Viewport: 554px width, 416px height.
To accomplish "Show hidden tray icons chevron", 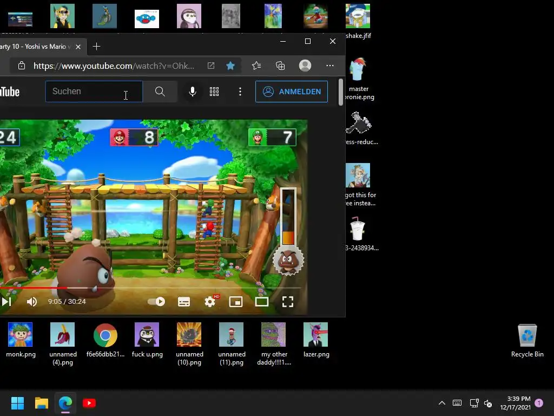I will coord(441,403).
